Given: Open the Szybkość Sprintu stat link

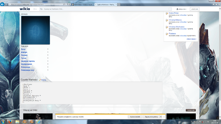Looking at the screenshot, I should [28, 61].
